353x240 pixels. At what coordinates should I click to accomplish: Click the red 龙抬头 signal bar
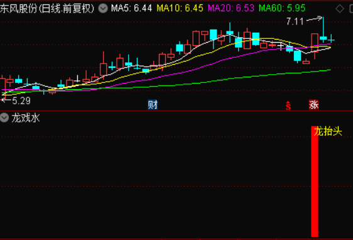[315, 182]
